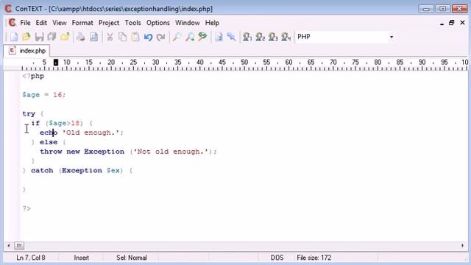Run user command 2 icon
Screen dimensions: 471x265
260,37
